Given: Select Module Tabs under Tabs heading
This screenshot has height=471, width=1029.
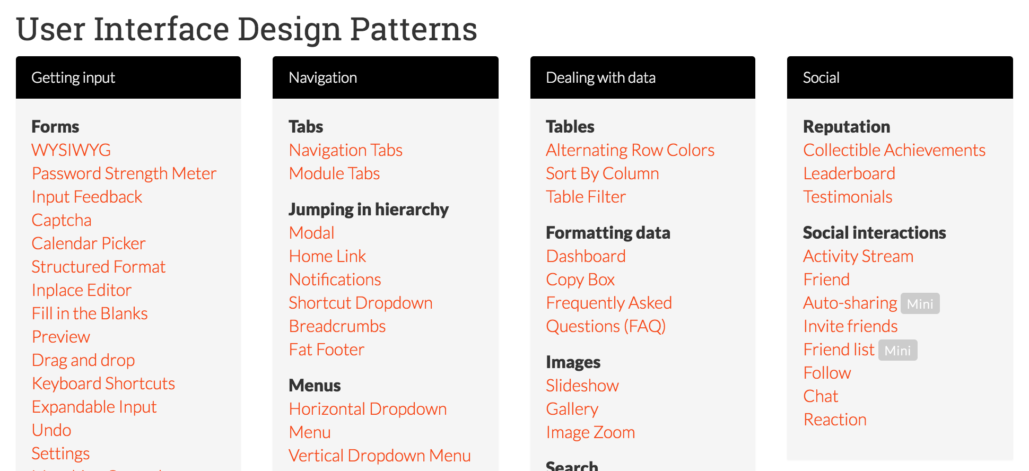Looking at the screenshot, I should 334,173.
